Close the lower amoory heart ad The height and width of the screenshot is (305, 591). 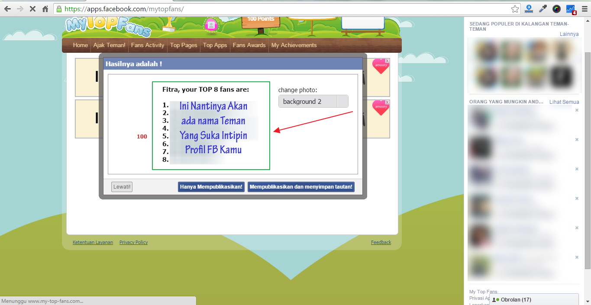(387, 102)
